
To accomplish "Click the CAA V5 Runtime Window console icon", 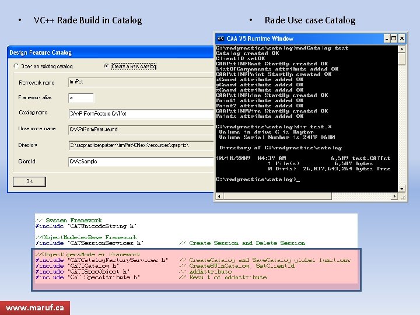I will [x=220, y=38].
